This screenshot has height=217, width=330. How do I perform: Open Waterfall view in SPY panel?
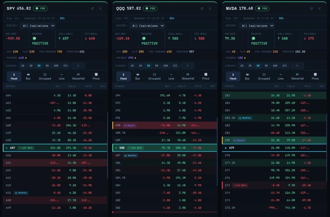click(x=78, y=76)
